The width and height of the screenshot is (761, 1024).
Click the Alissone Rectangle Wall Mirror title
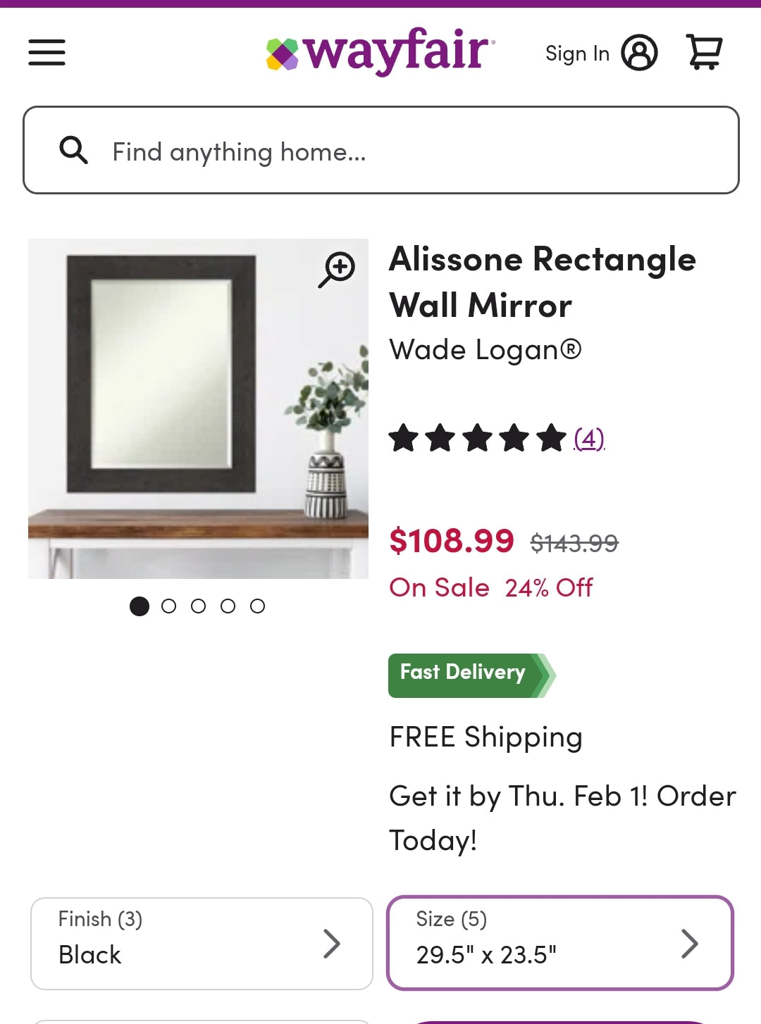543,281
